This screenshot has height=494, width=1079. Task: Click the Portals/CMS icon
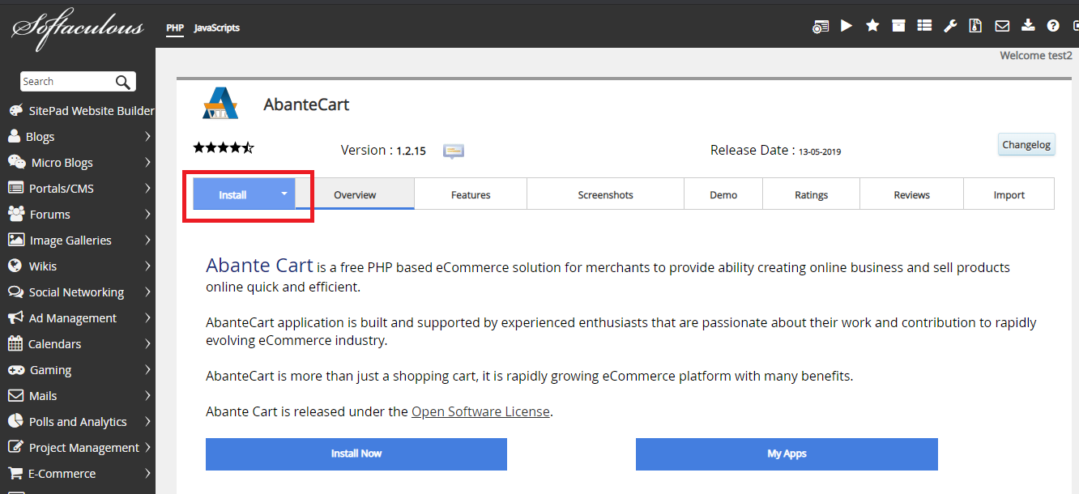15,188
